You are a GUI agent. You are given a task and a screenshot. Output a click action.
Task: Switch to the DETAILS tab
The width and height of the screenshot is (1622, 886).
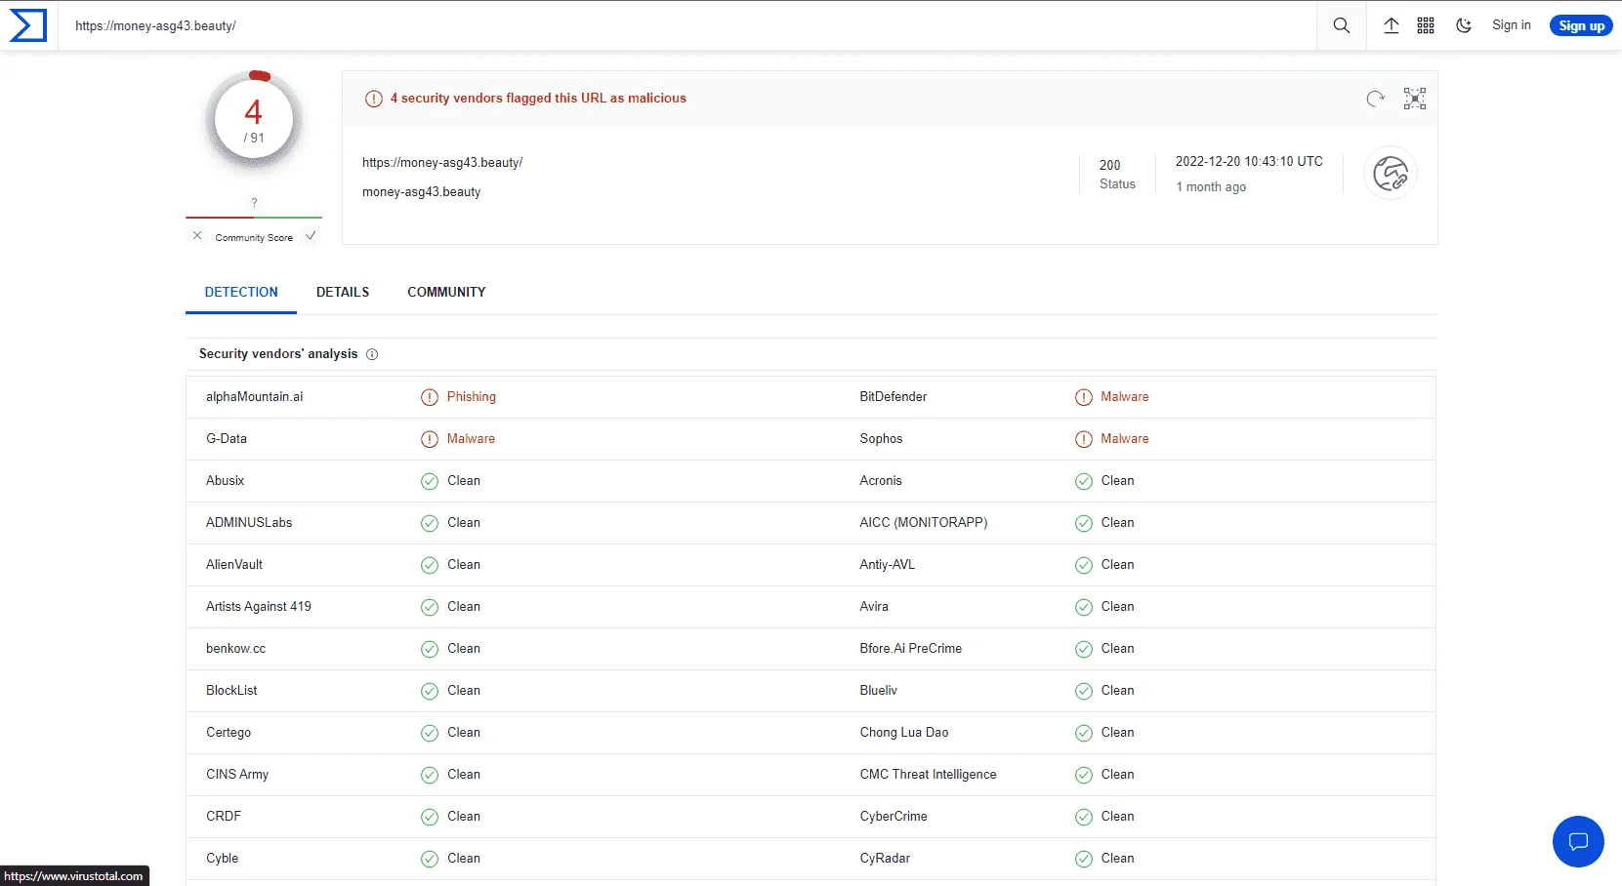(x=343, y=292)
